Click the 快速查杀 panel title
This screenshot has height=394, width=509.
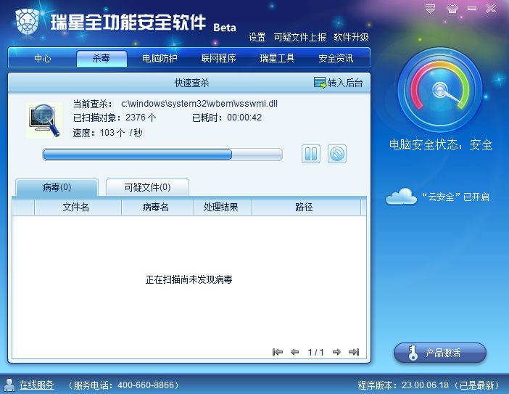click(191, 83)
